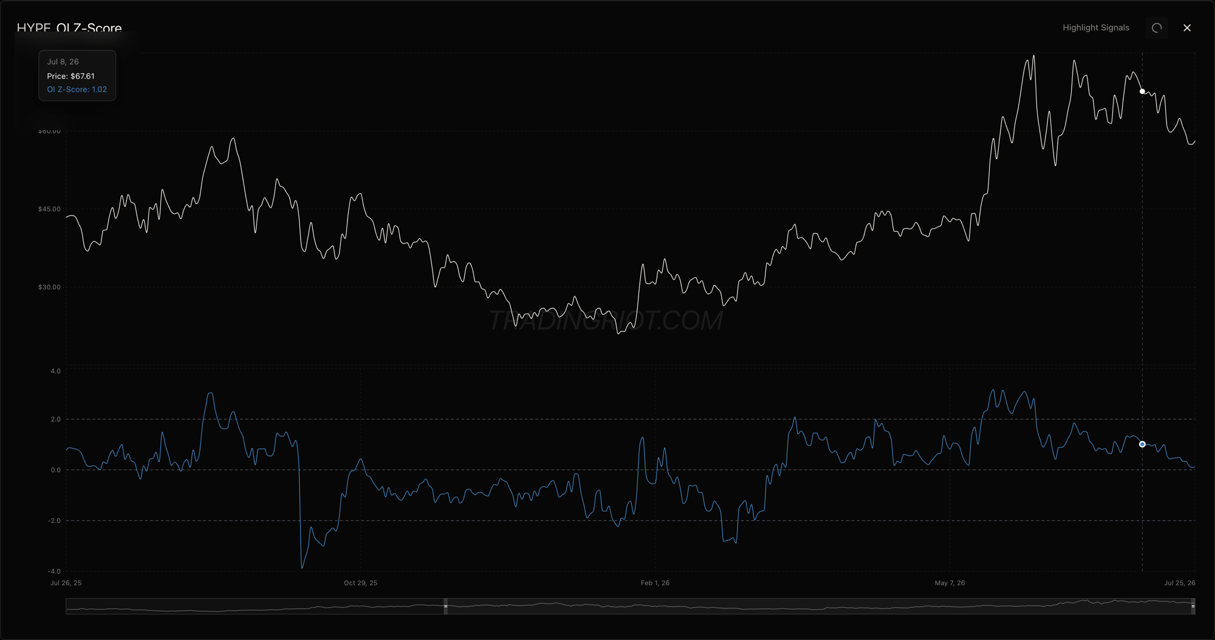
Task: Click the 'Jul 26, 25' axis label
Action: coord(66,583)
